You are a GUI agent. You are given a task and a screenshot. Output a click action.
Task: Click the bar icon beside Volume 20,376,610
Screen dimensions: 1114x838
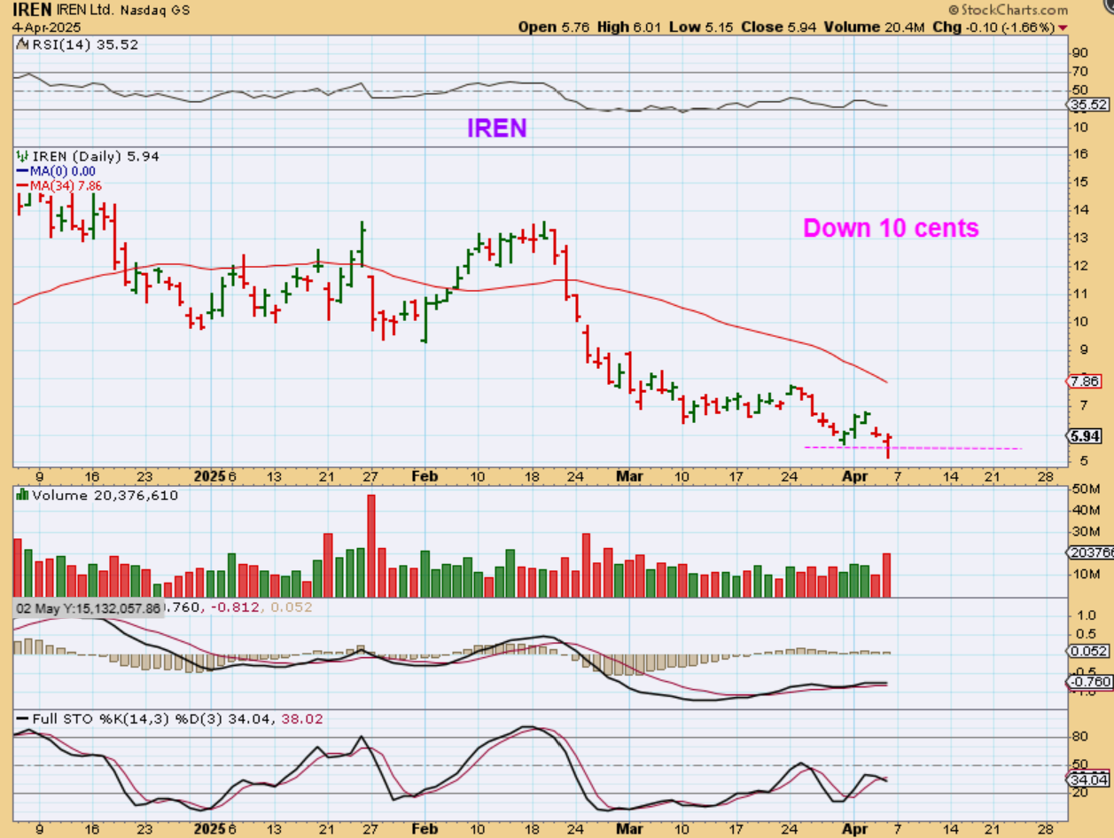click(23, 496)
